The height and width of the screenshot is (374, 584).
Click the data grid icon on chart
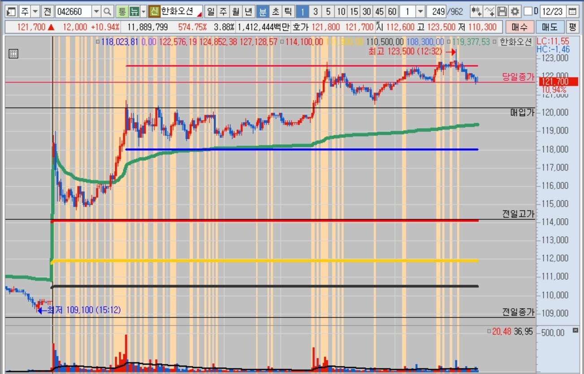coord(13,54)
